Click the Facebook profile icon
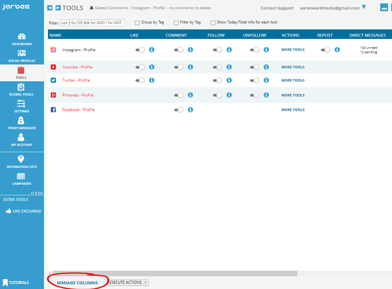 [x=53, y=110]
